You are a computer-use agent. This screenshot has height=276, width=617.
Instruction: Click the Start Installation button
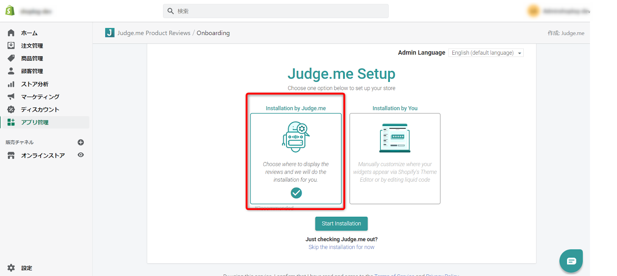[341, 224]
